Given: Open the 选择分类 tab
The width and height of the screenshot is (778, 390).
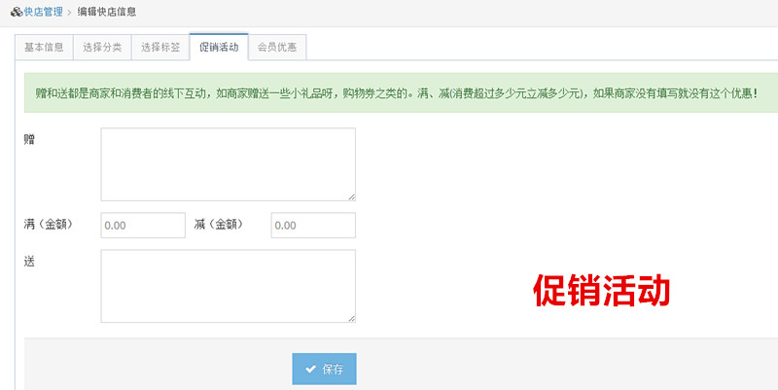Looking at the screenshot, I should point(102,47).
